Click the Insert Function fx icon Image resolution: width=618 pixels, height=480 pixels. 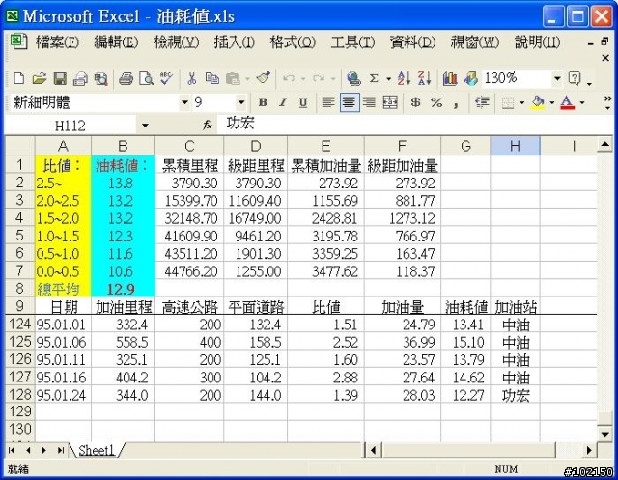pyautogui.click(x=208, y=126)
